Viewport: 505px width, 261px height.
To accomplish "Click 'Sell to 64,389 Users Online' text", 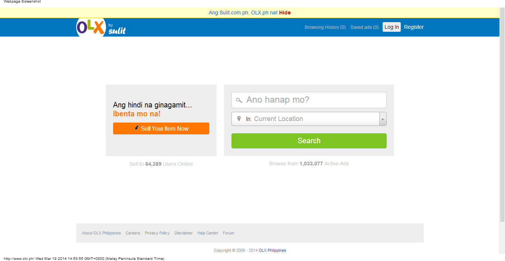I will point(161,164).
